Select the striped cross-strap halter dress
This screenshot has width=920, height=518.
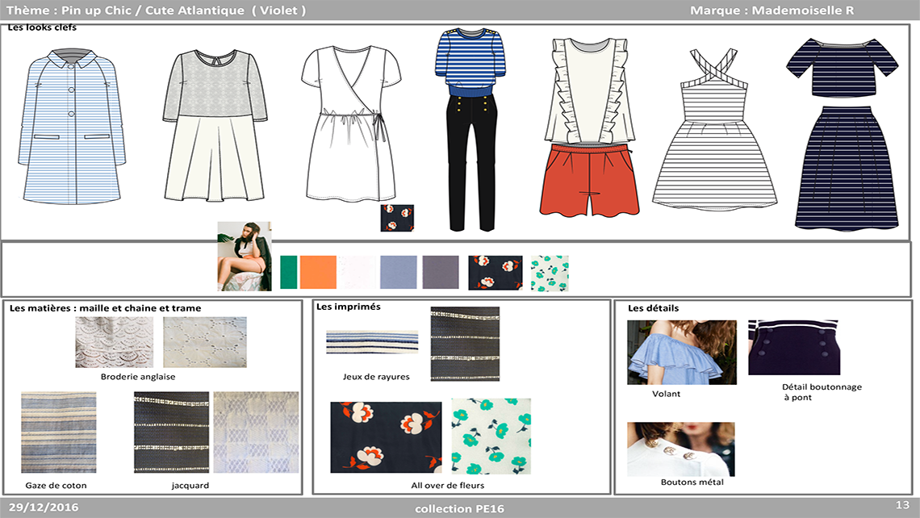(x=714, y=128)
